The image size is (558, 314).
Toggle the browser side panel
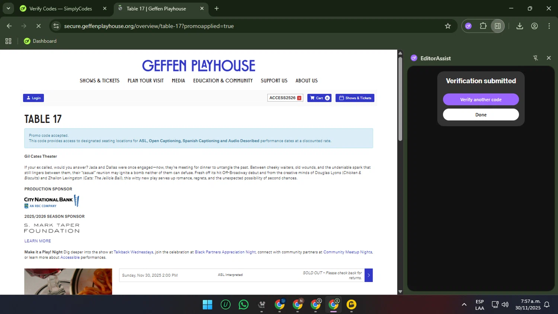click(497, 26)
